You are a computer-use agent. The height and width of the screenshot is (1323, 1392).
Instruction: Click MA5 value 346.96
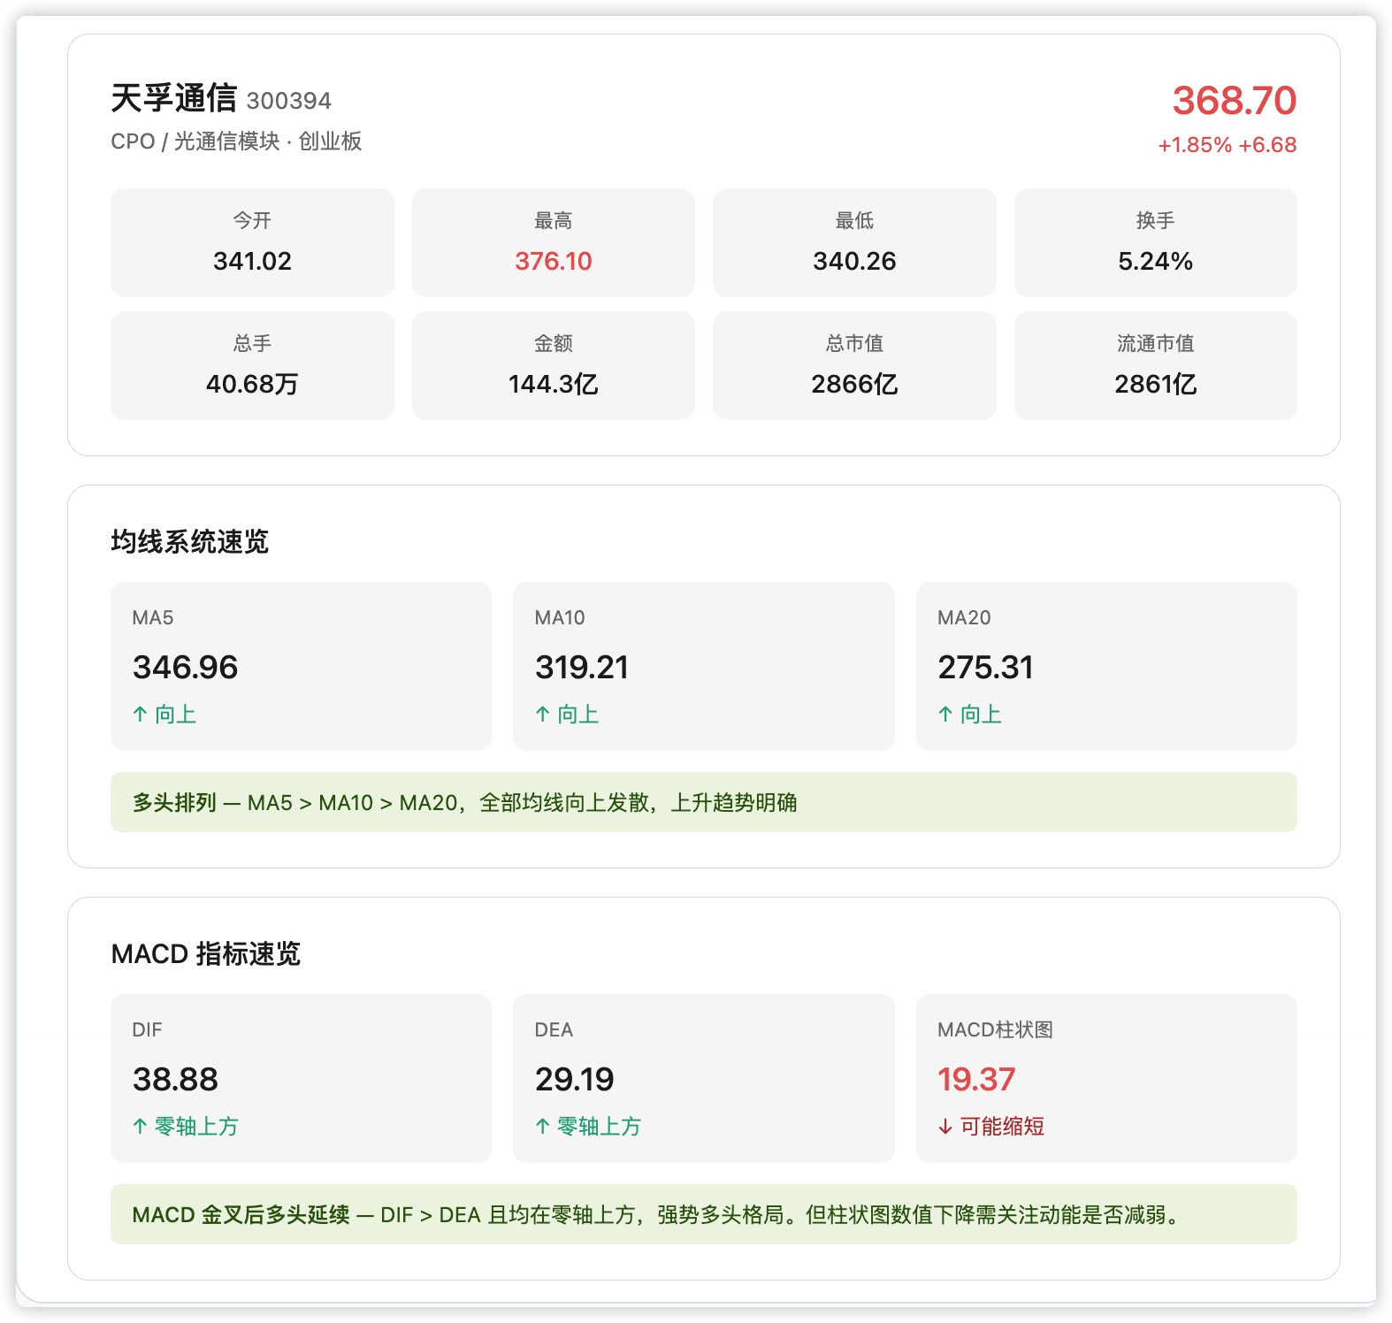pos(185,667)
